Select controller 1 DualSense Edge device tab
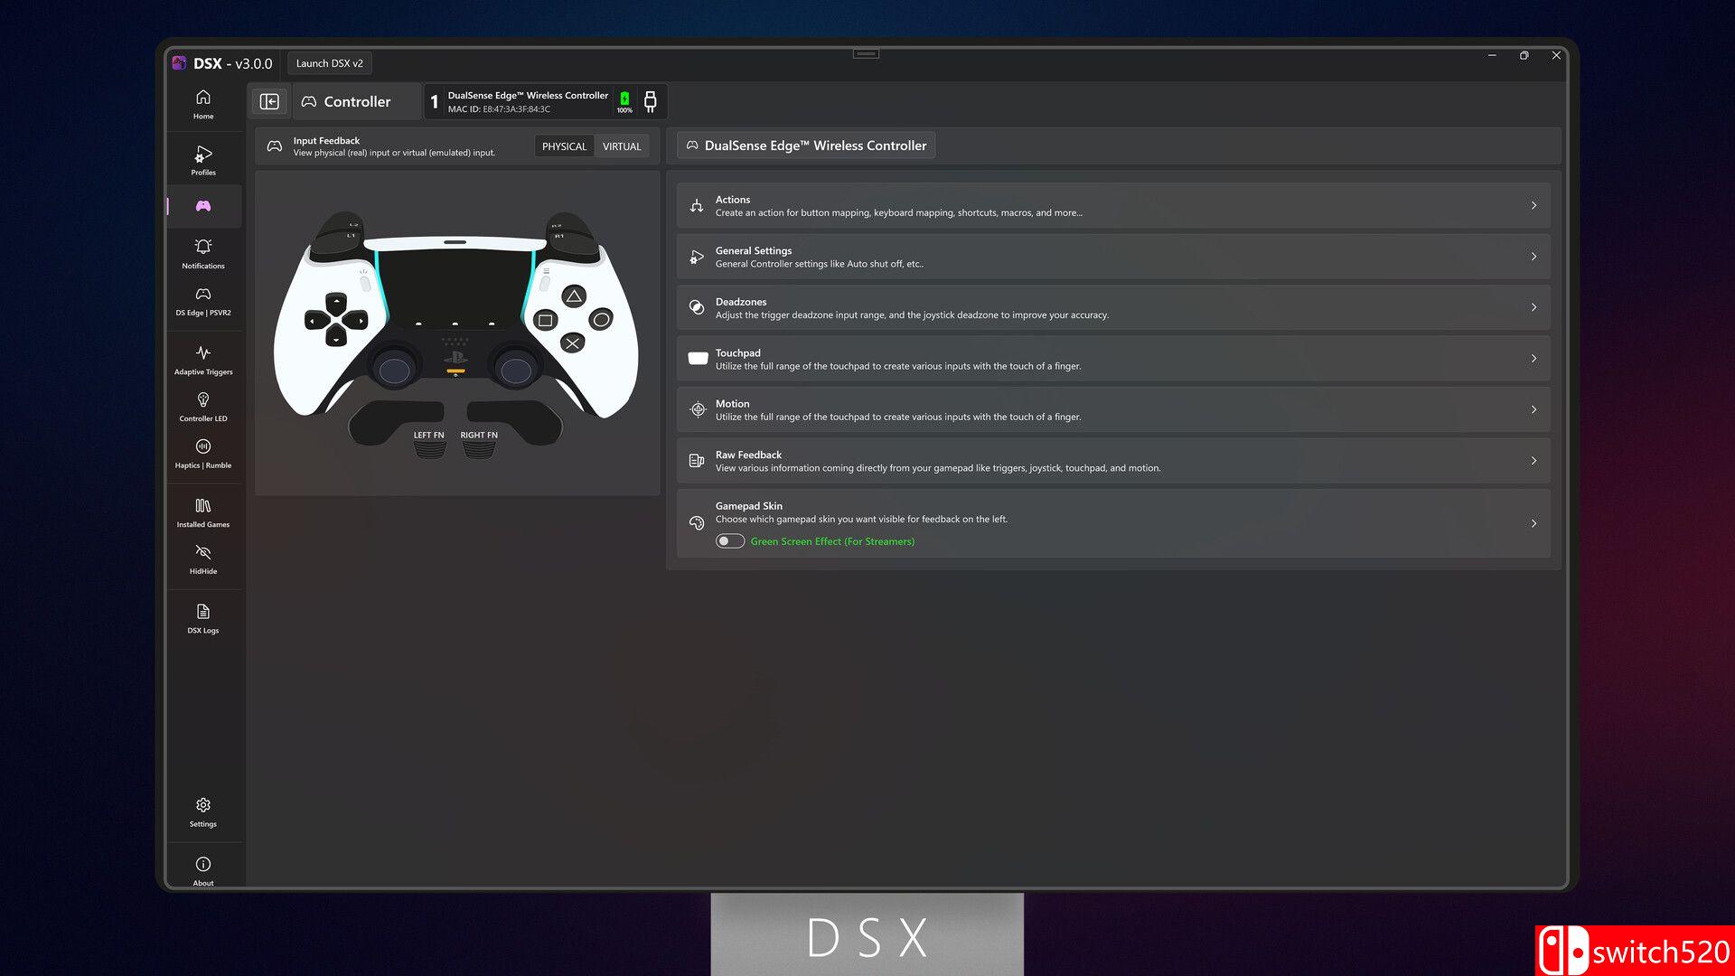 pyautogui.click(x=546, y=101)
